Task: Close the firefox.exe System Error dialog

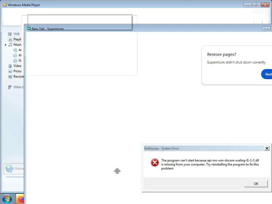Action: point(267,148)
